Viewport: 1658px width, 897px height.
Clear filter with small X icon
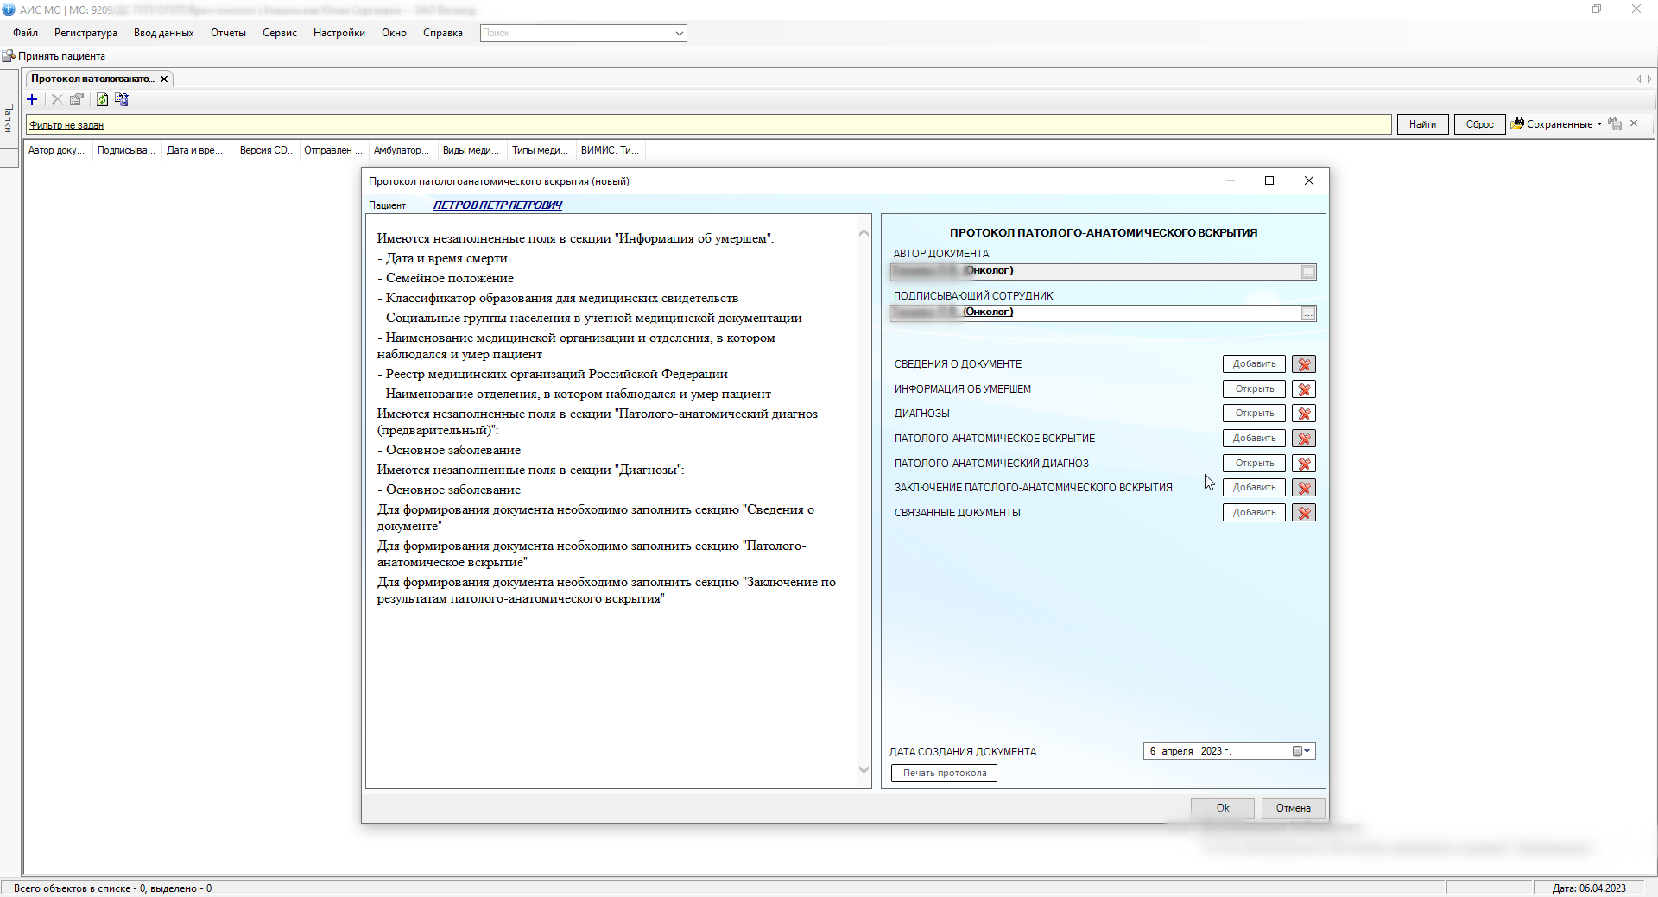pos(1634,123)
